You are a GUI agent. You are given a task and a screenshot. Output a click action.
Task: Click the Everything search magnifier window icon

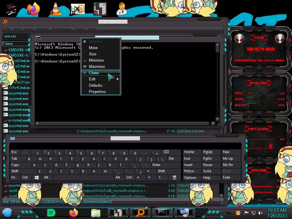5,22
